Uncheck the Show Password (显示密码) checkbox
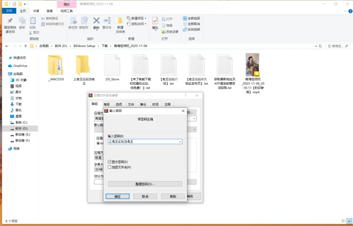The image size is (353, 226). tap(109, 162)
